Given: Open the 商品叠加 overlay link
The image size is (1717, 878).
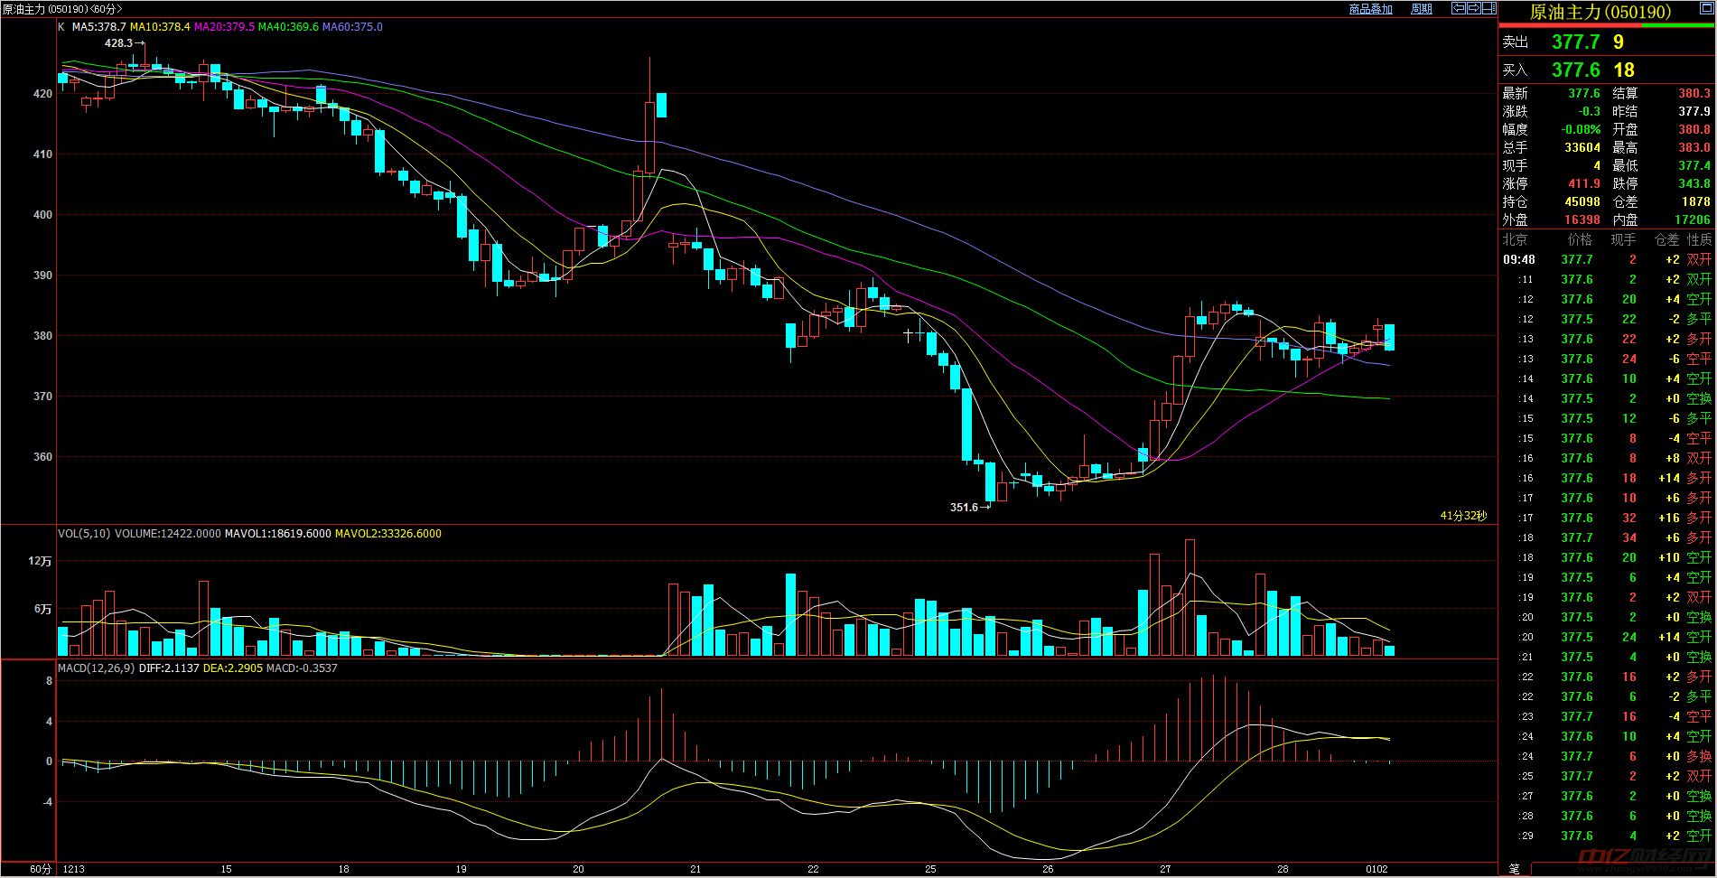Looking at the screenshot, I should point(1370,9).
